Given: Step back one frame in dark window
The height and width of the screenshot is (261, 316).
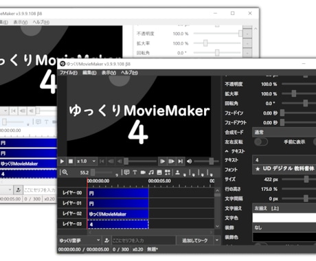Looking at the screenshot, I should coord(120,161).
